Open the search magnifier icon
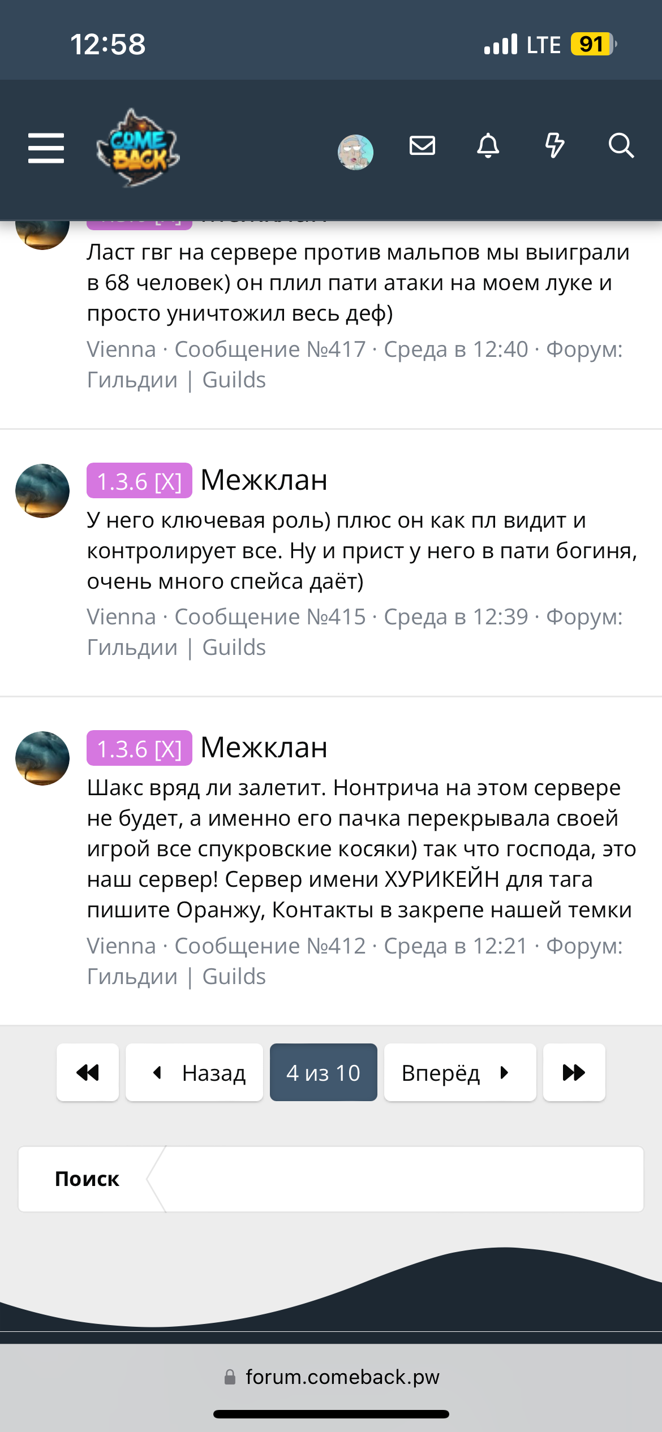Screen dimensions: 662x1432 point(621,146)
